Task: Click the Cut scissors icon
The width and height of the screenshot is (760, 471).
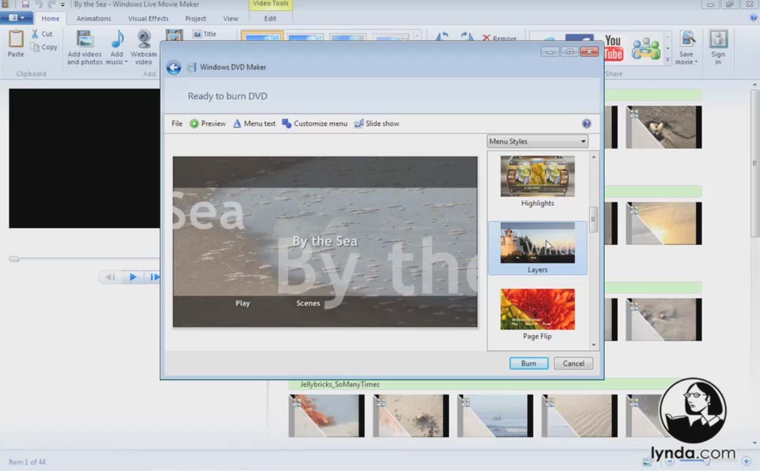Action: (35, 34)
